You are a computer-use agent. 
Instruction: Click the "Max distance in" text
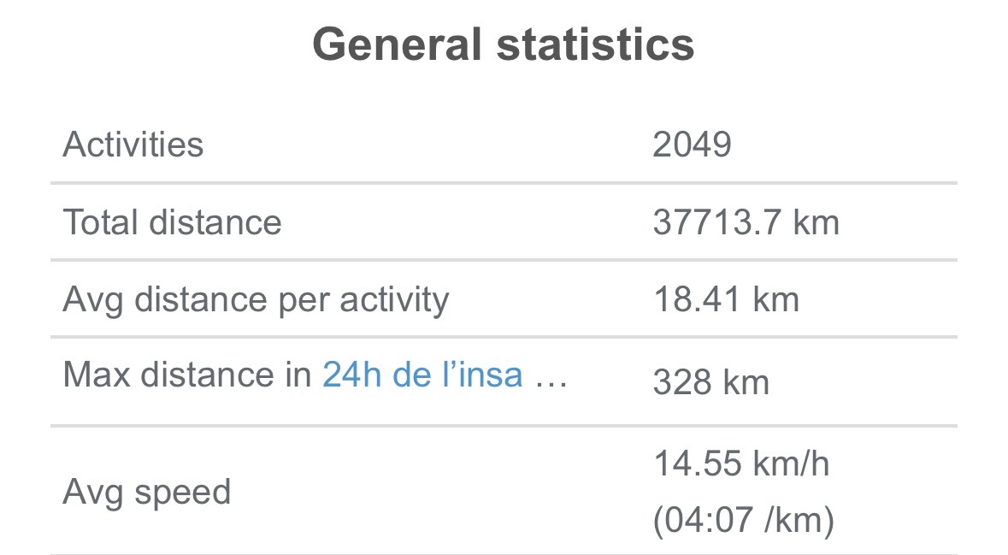tap(187, 375)
